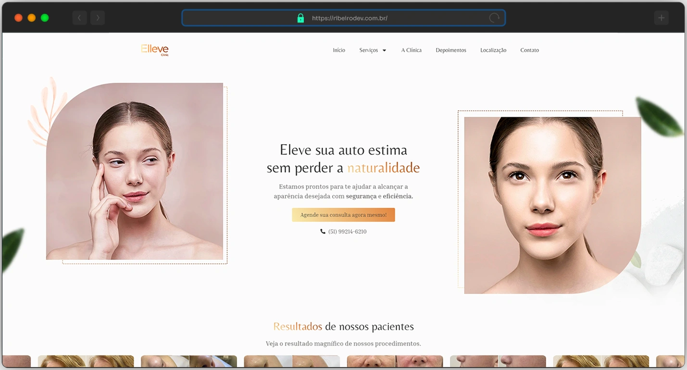Click the Elleve Clinic logo
Viewport: 687px width, 370px height.
tap(155, 50)
